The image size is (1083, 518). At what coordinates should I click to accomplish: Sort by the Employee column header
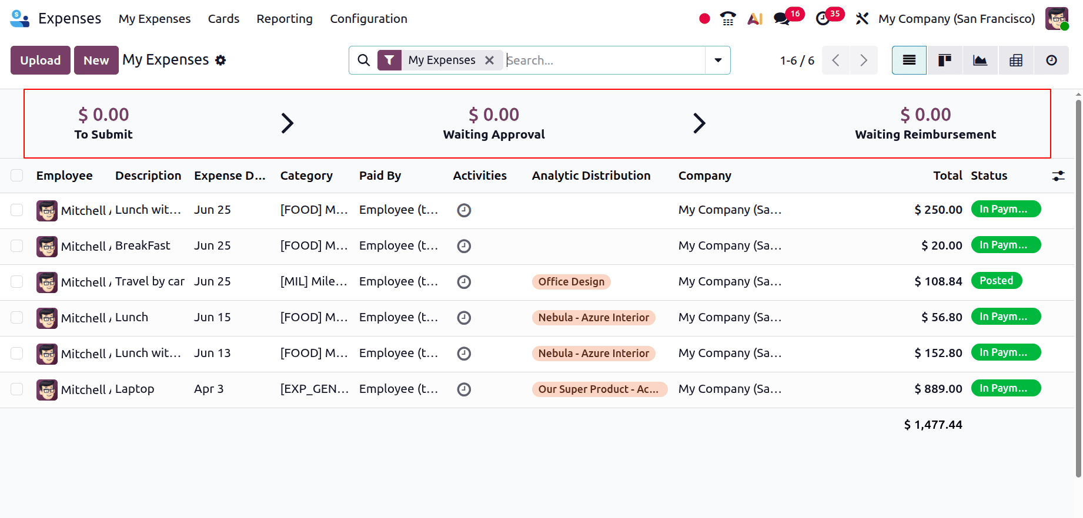65,176
